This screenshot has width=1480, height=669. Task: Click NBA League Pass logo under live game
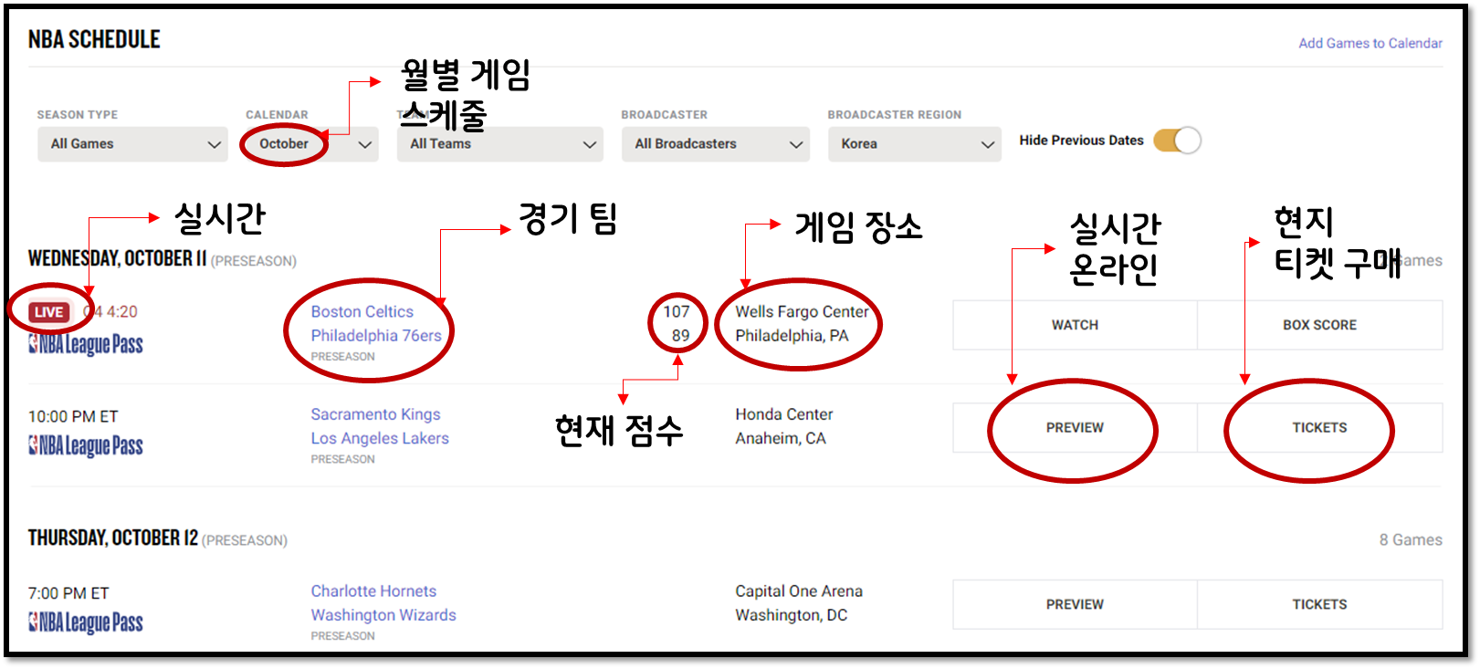[x=86, y=344]
